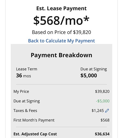Edit Taxes & Fees with pencil icon
The width and height of the screenshot is (123, 138).
(x=107, y=111)
